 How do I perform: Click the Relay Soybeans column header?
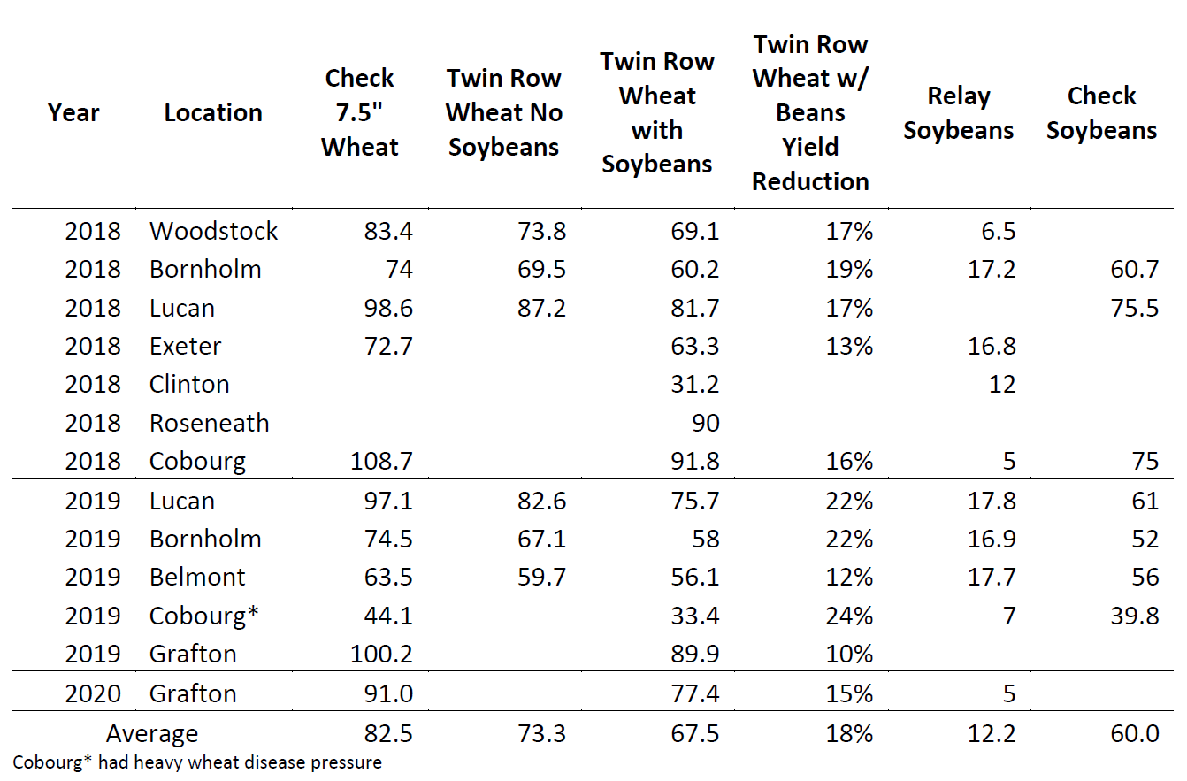(x=958, y=113)
